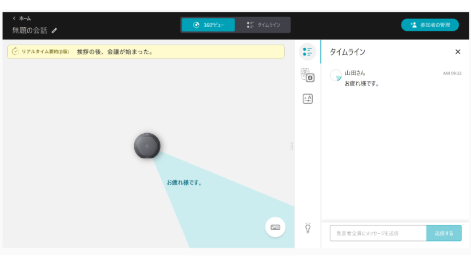Open 参加者の管理 participant management

(430, 25)
